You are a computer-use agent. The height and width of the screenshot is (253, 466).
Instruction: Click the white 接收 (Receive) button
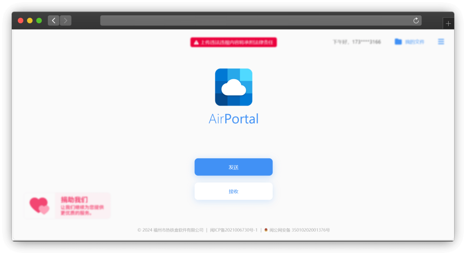[x=233, y=191]
